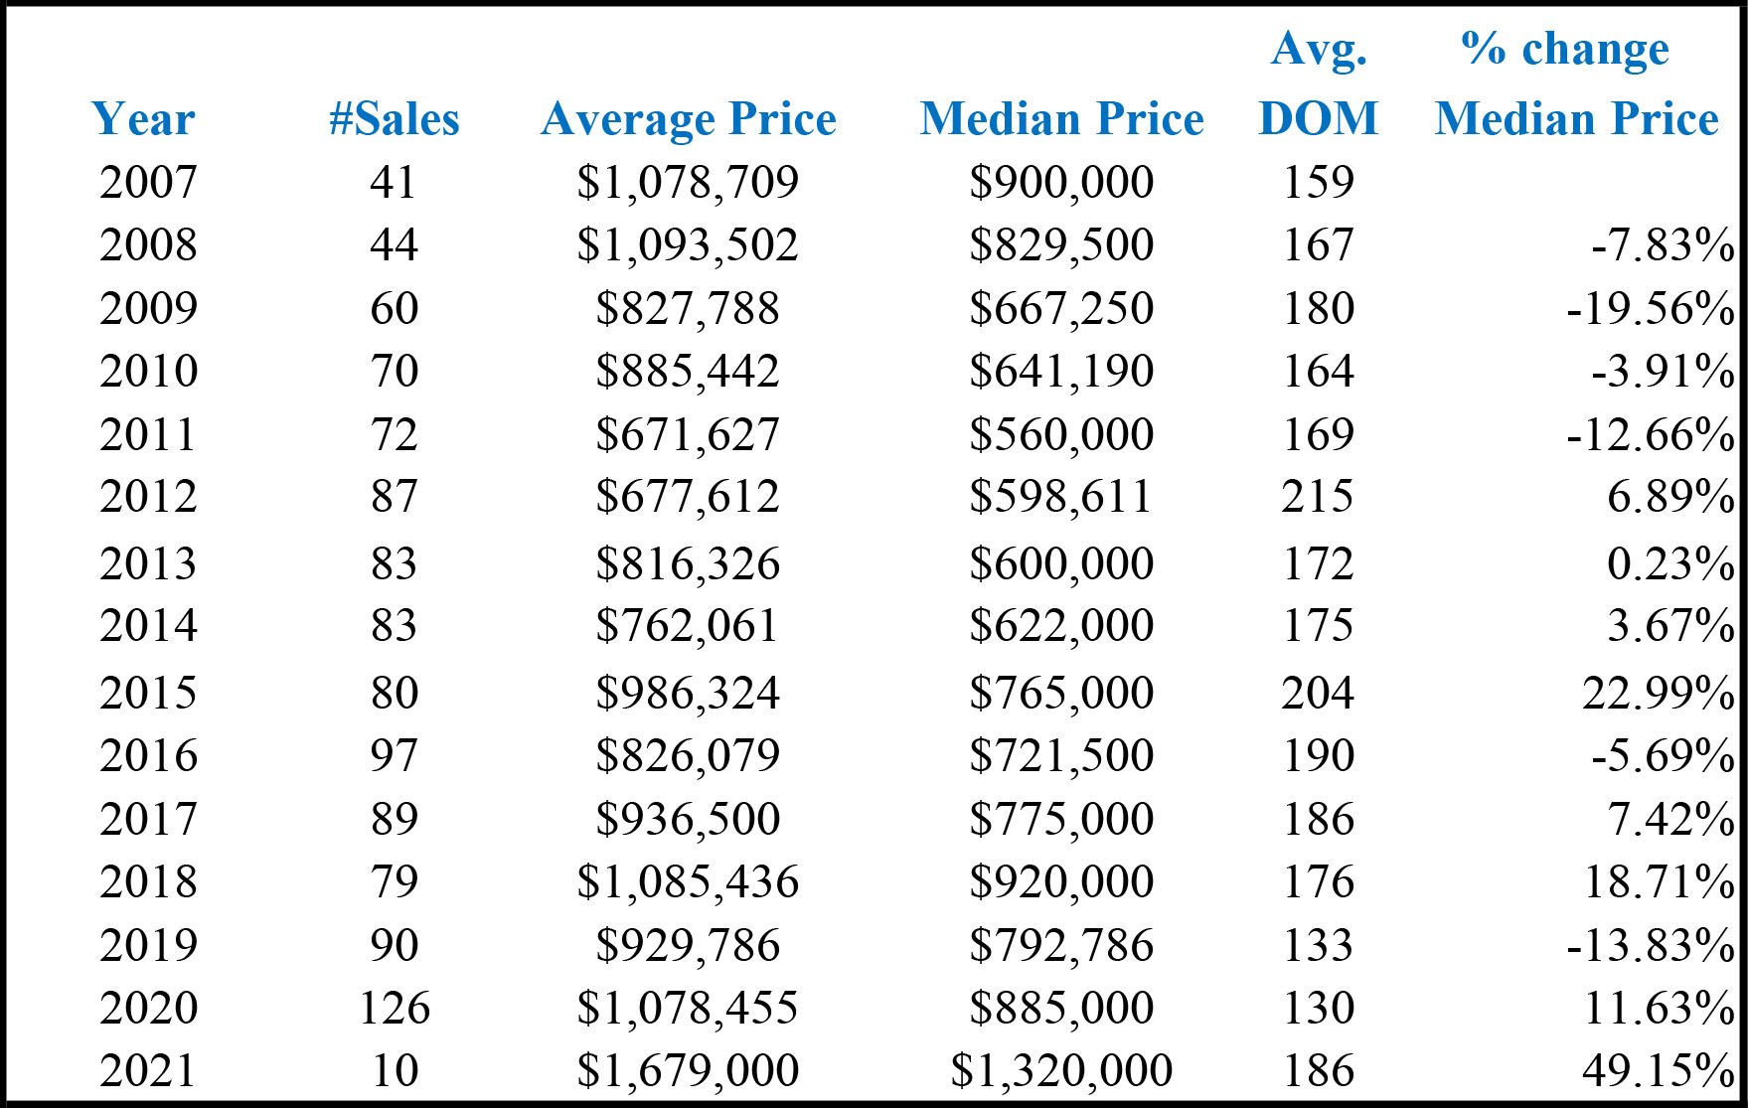Screen dimensions: 1748x1108
Task: Click the Year column header
Action: [143, 119]
